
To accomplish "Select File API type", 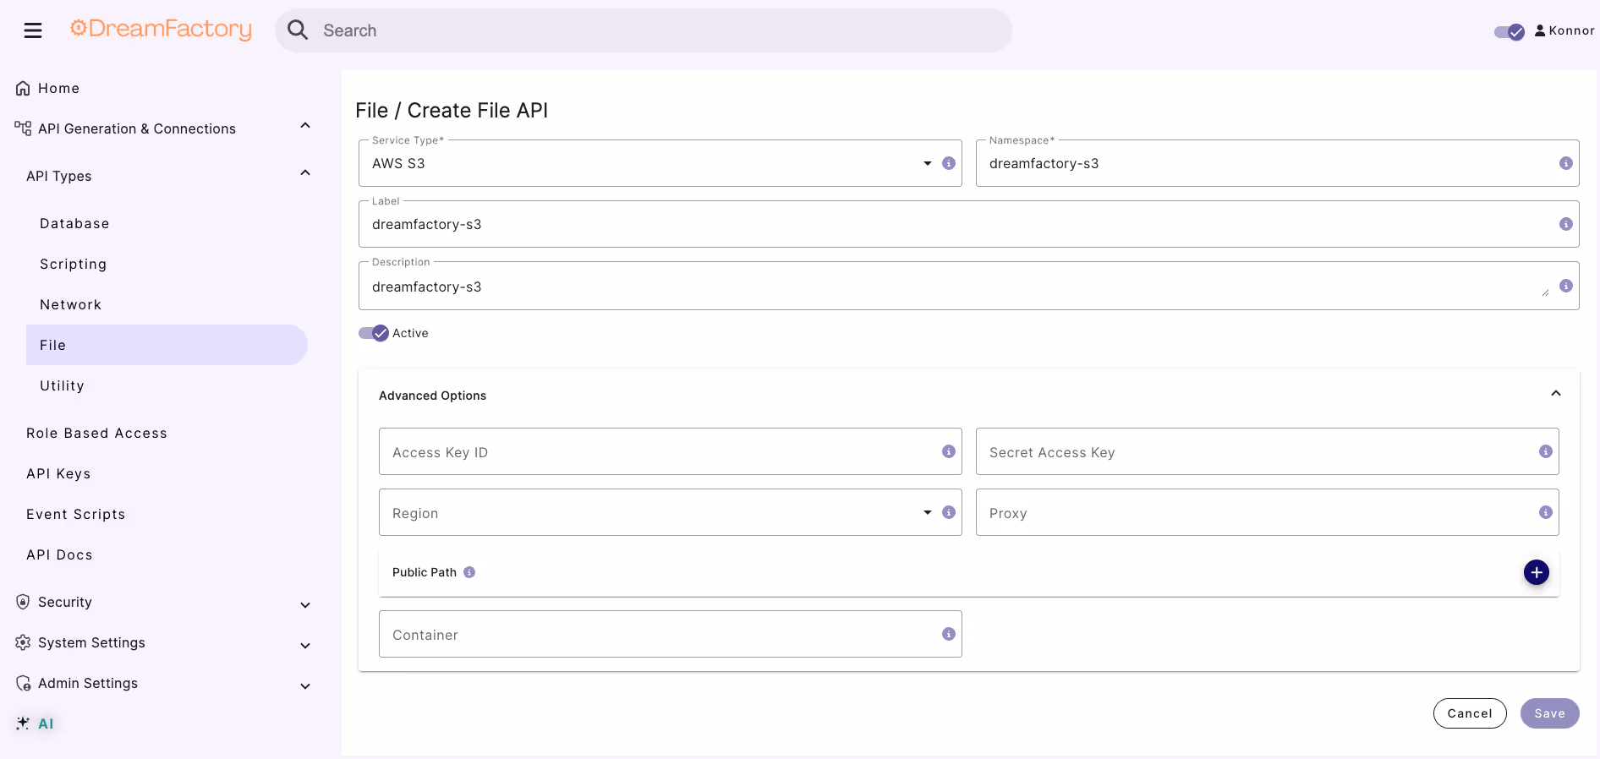I will click(x=167, y=345).
